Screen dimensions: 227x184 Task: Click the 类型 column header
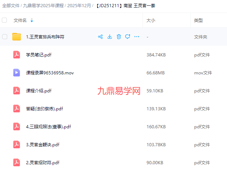(x=198, y=20)
